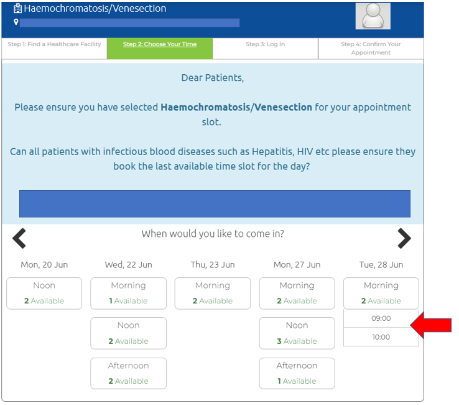This screenshot has height=405, width=459.
Task: Open Step 4: Confirm Your Appointment tab
Action: coord(371,49)
